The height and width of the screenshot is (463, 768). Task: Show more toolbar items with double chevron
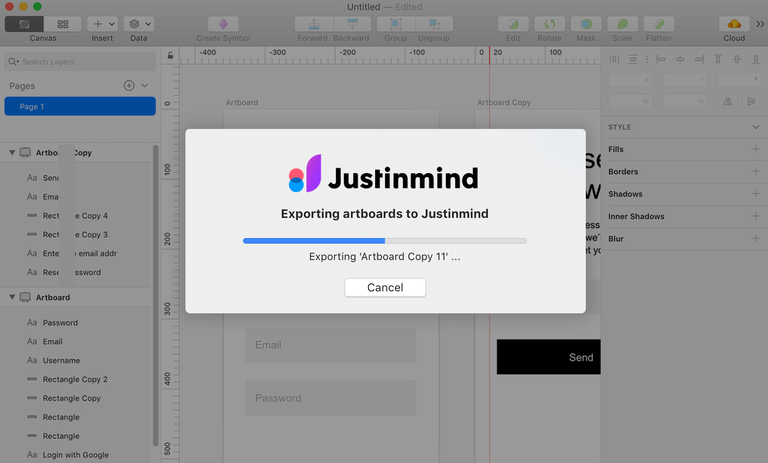point(760,24)
